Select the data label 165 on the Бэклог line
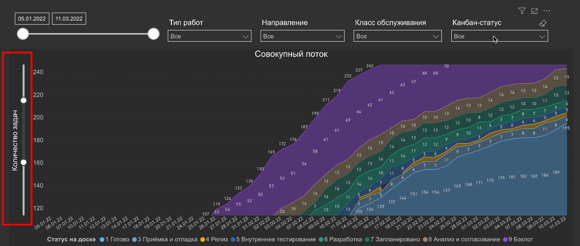This screenshot has width=580, height=246. [271, 152]
